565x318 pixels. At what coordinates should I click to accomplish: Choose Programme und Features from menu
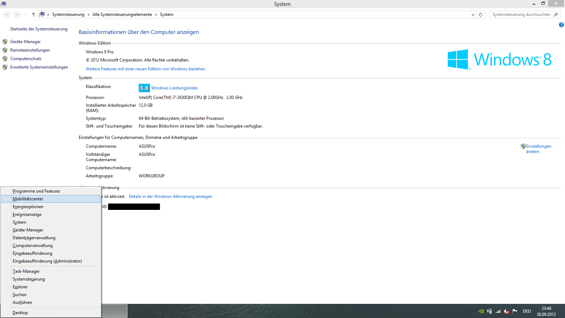click(x=51, y=191)
